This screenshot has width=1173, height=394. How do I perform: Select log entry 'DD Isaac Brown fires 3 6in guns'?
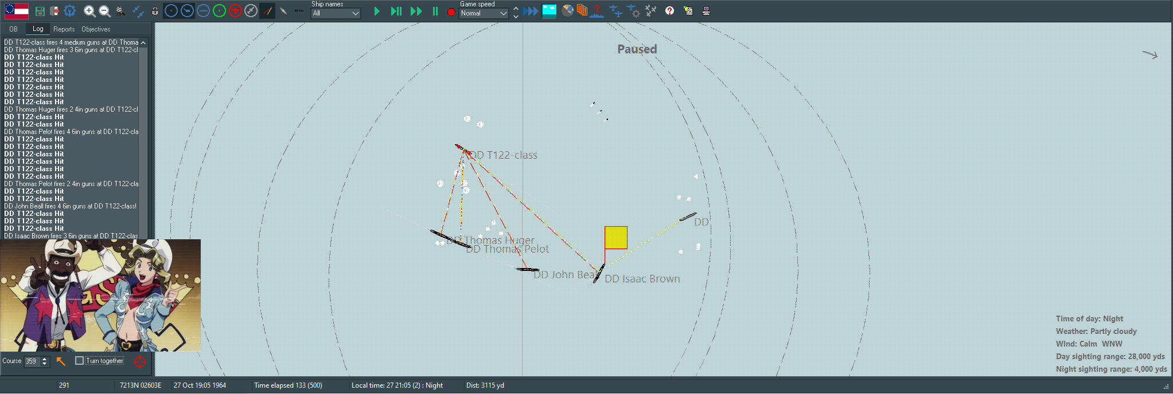pos(71,236)
